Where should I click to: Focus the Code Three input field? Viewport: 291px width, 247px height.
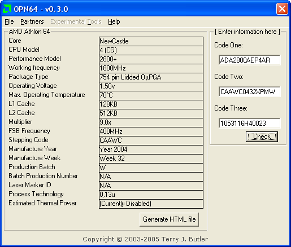[x=250, y=123]
